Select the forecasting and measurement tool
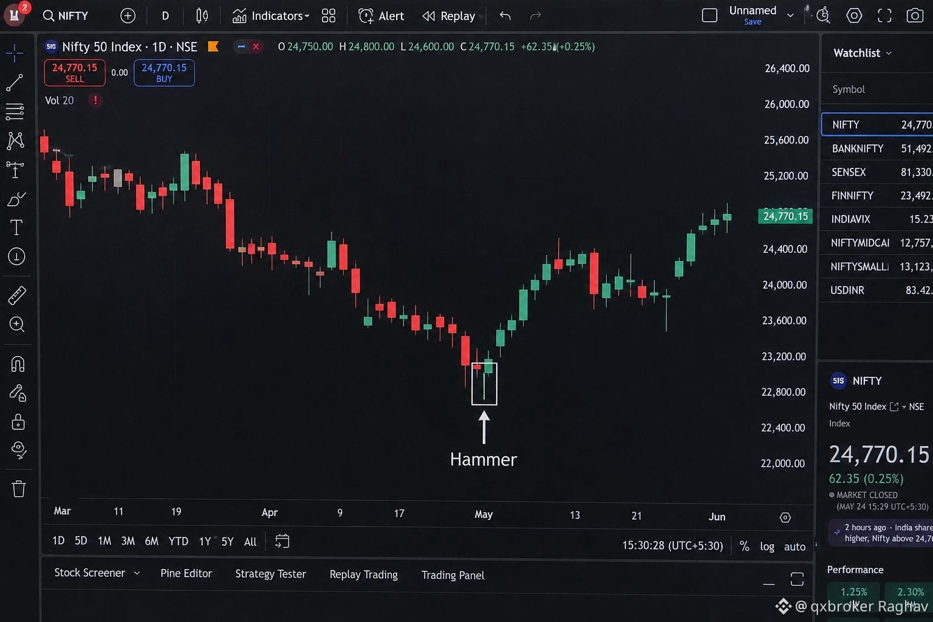Viewport: 933px width, 622px height. (x=15, y=169)
